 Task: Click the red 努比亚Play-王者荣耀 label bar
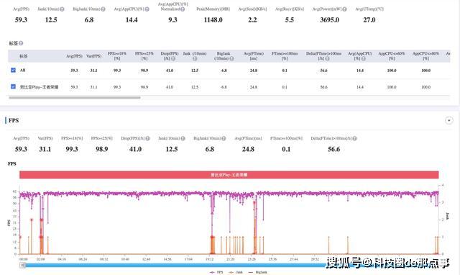point(229,175)
